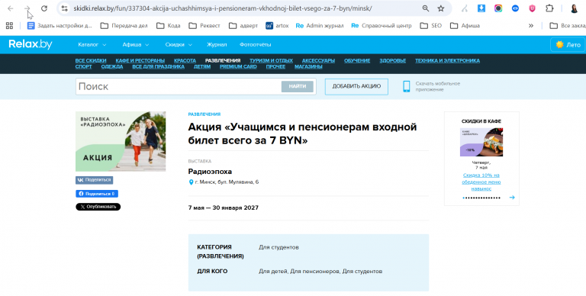586x296 pixels.
Task: Open the 'Передача дел' bookmark folder
Action: click(124, 25)
